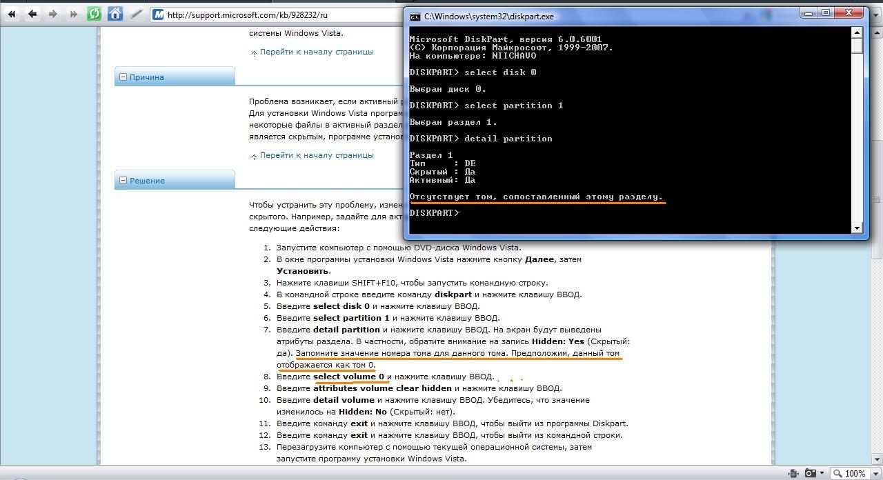Click the rewind double-arrow navigation button
This screenshot has width=883, height=480.
tap(12, 14)
